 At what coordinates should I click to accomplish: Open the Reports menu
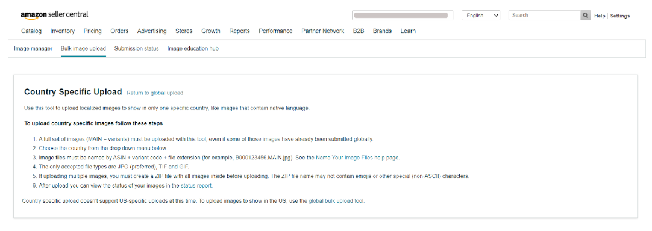coord(239,31)
